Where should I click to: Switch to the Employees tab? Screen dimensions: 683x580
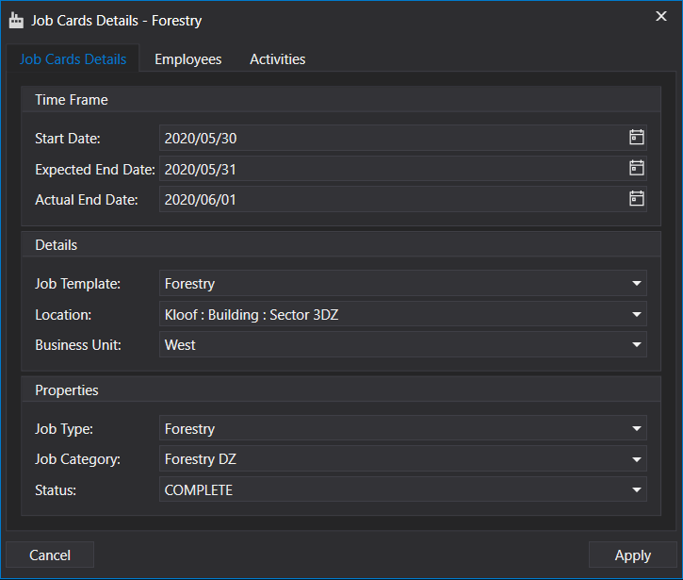tap(188, 58)
